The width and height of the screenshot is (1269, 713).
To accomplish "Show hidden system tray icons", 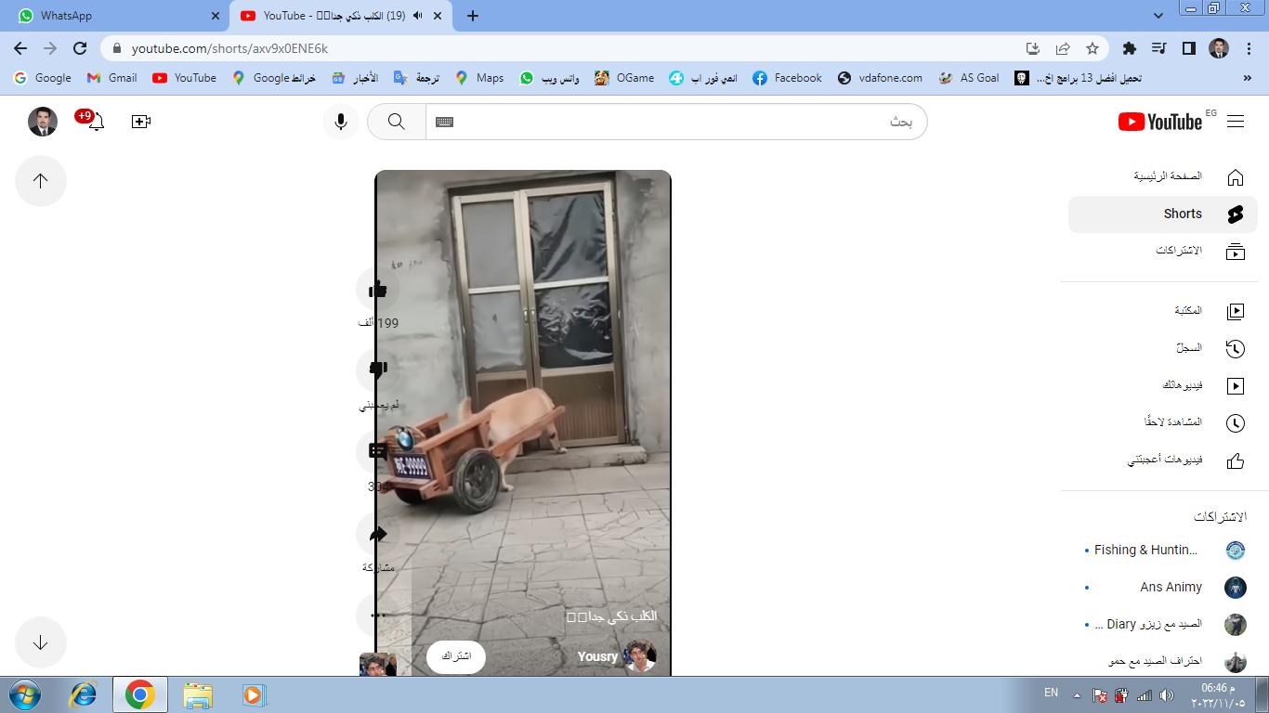I will [1077, 694].
